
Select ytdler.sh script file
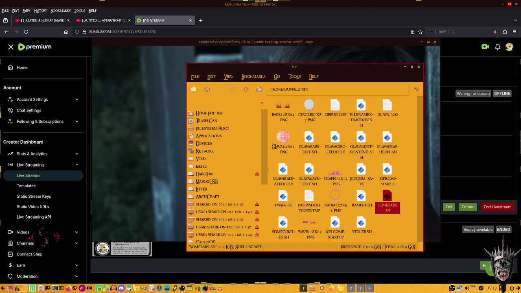361,225
